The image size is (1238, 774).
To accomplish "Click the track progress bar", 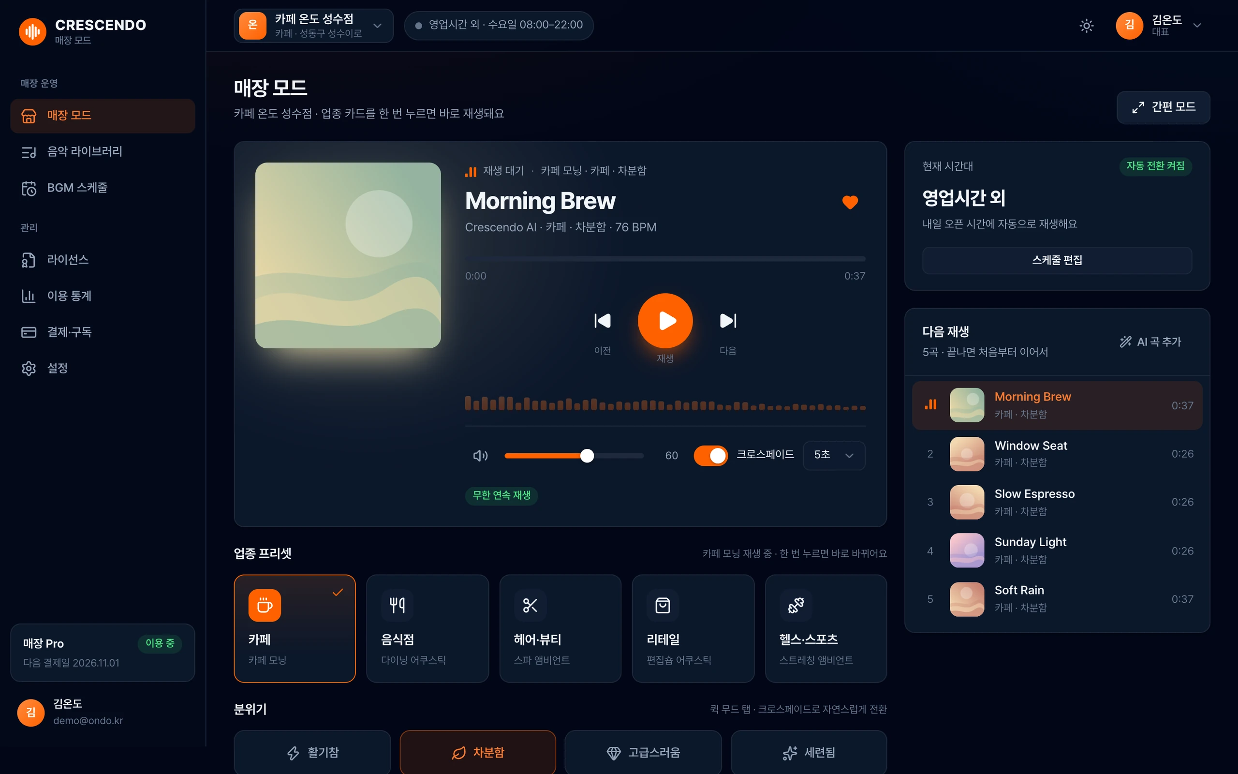I will coord(665,259).
